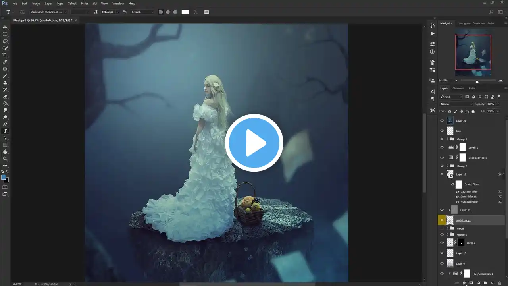Select the Levels 1 adjustment layer
The height and width of the screenshot is (286, 508).
tap(473, 147)
